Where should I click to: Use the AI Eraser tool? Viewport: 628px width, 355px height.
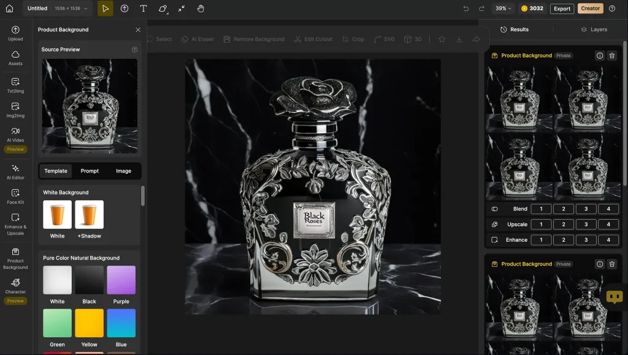[197, 39]
